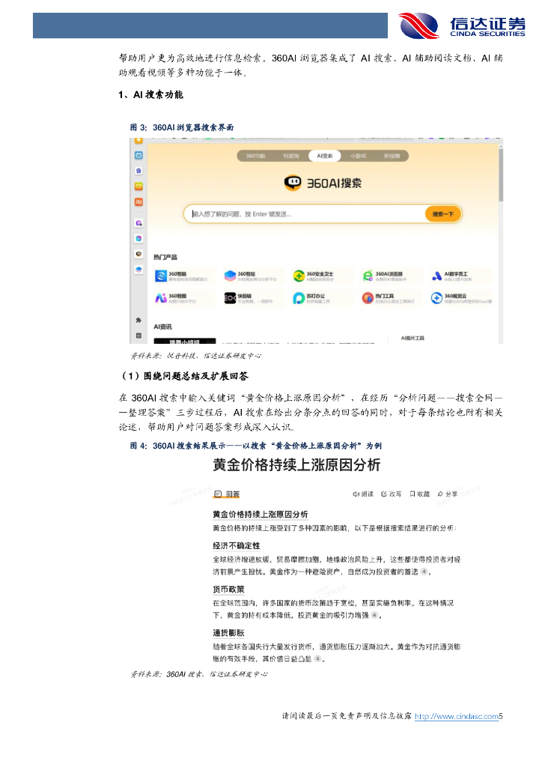The height and width of the screenshot is (767, 542).
Task: Click the 360安全卫士 shield icon
Action: (299, 276)
